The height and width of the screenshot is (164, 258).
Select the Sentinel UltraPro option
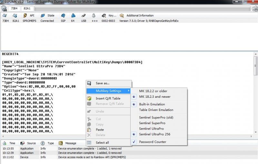(x=159, y=129)
